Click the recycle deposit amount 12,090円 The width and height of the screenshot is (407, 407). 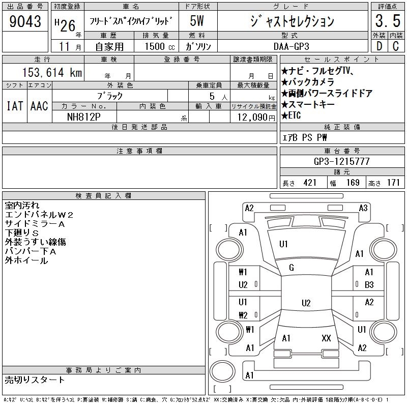coord(253,117)
